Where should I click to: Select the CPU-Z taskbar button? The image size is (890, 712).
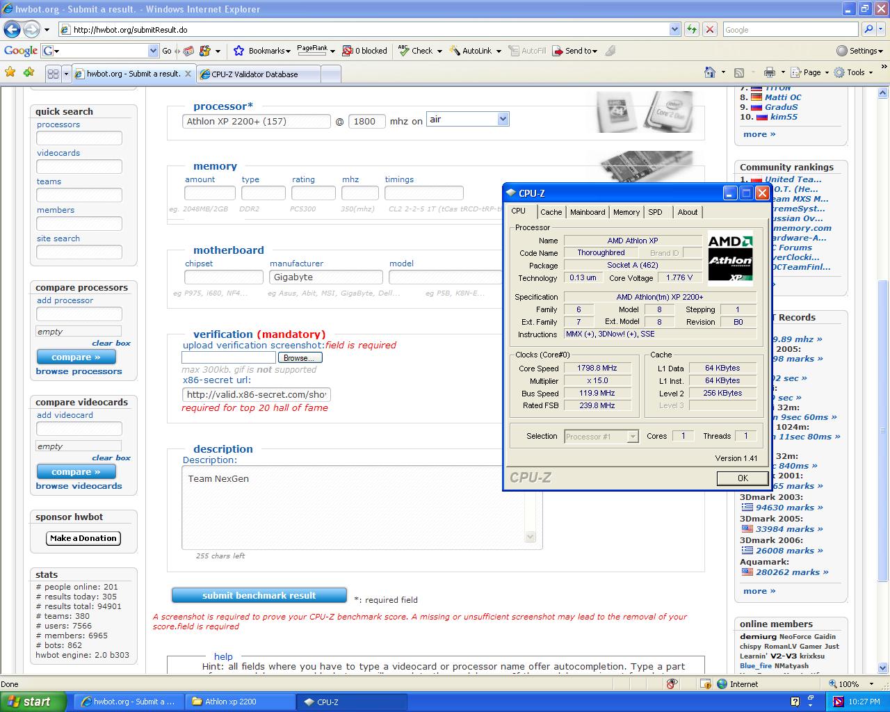[x=353, y=702]
